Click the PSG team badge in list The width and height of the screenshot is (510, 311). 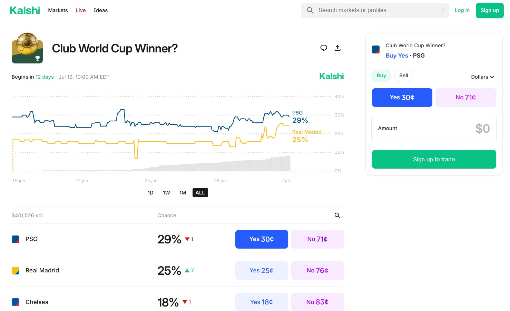pyautogui.click(x=16, y=239)
